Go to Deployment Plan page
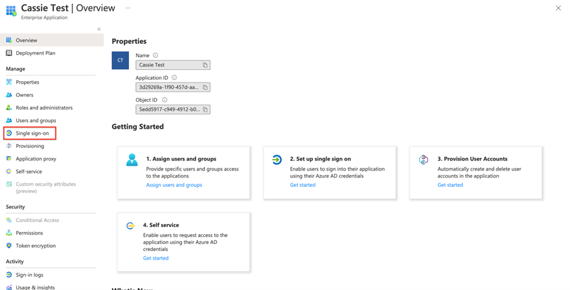Image resolution: width=570 pixels, height=290 pixels. [35, 53]
